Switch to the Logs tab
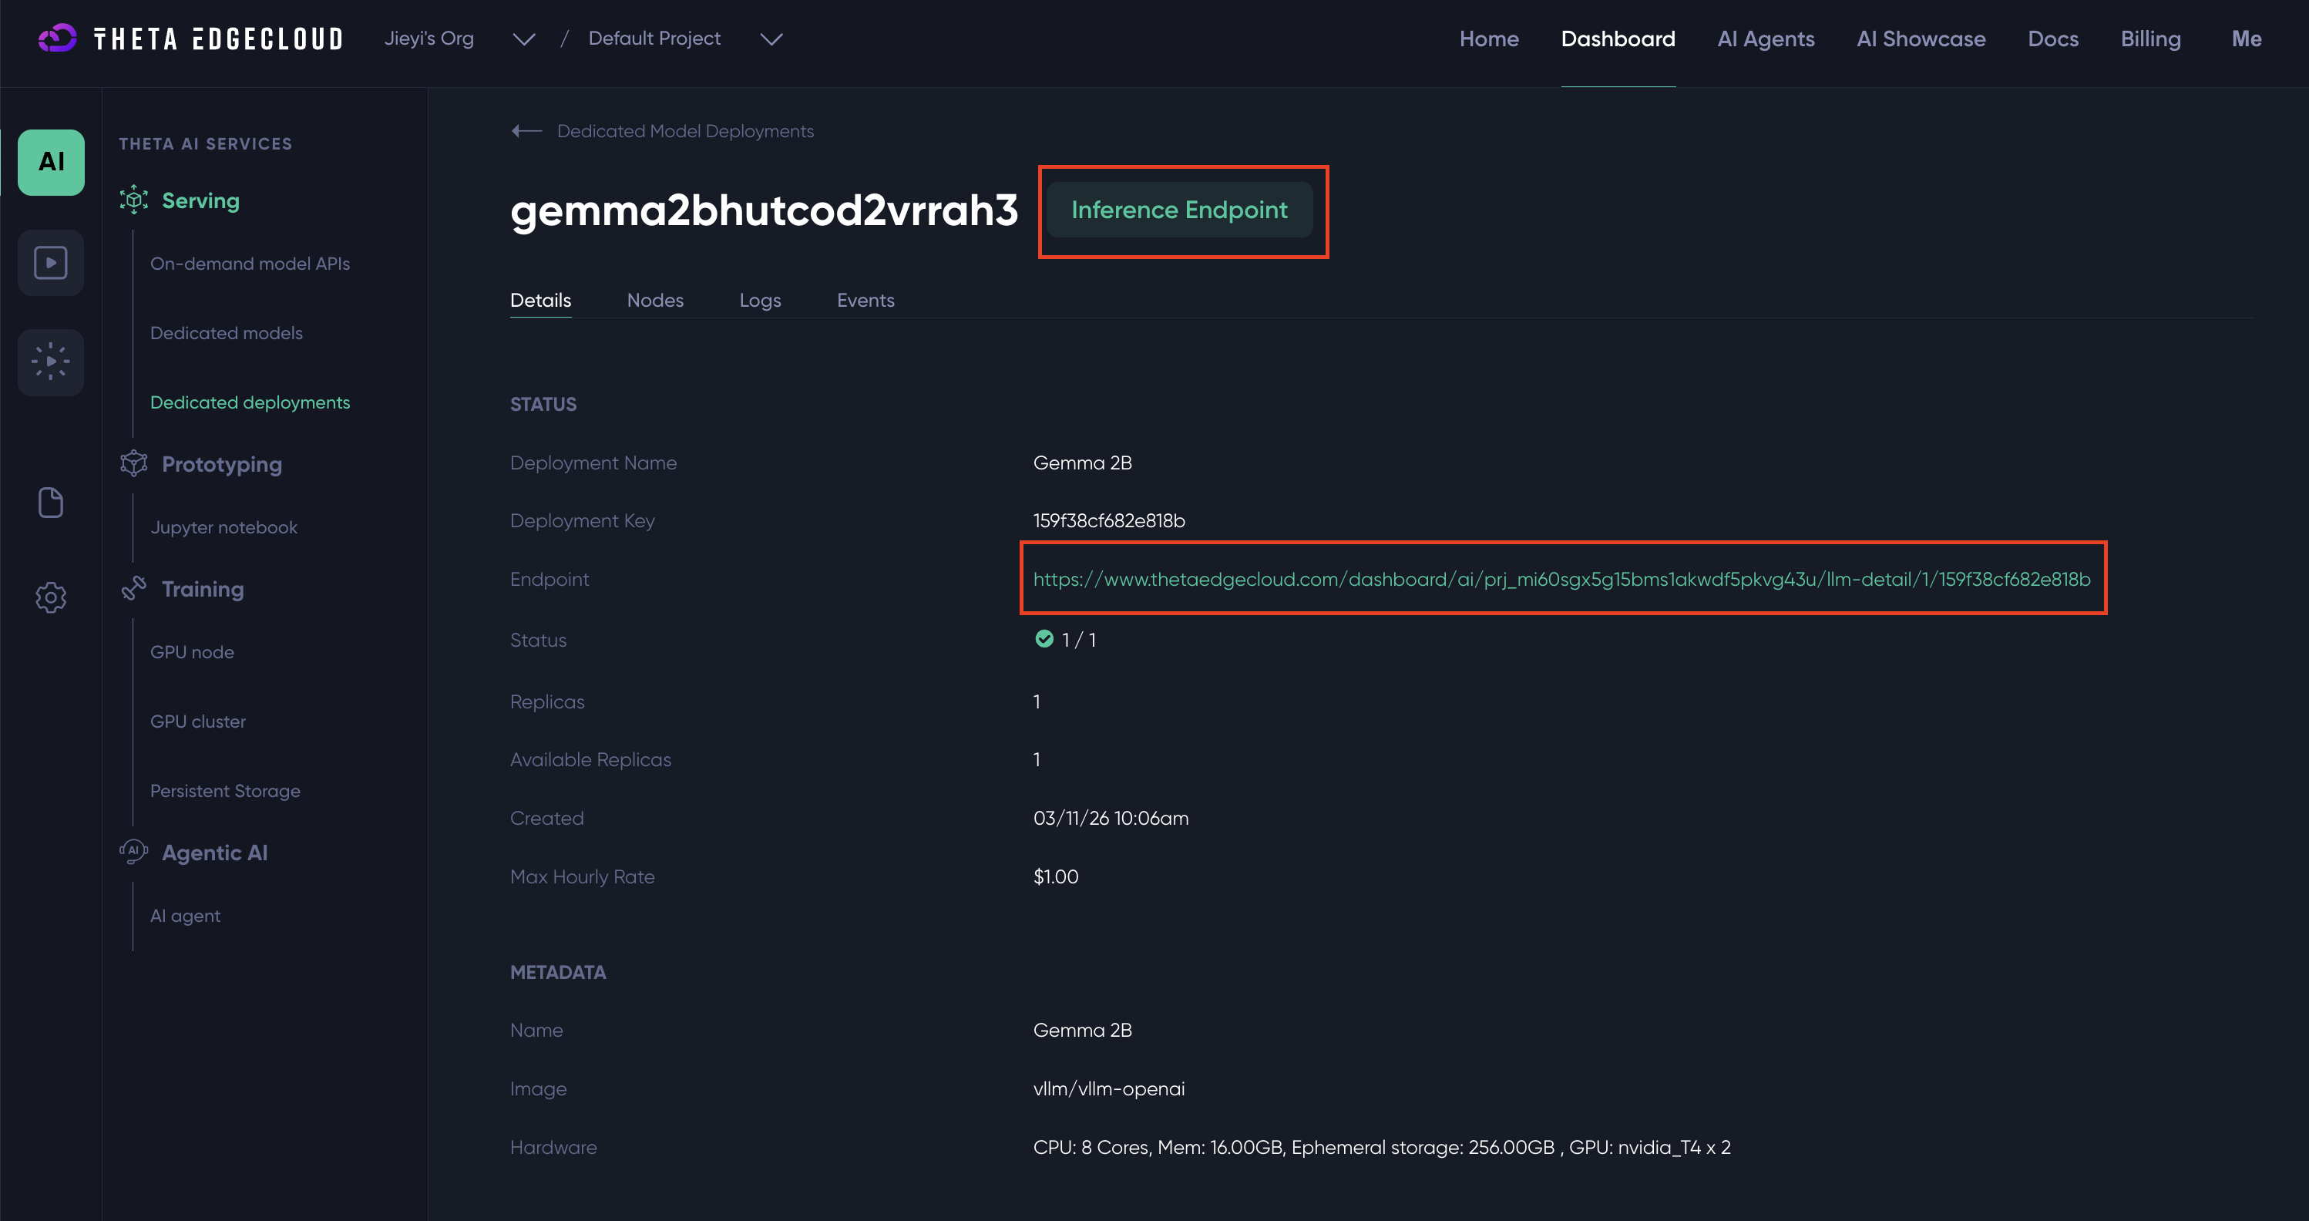 pyautogui.click(x=759, y=301)
